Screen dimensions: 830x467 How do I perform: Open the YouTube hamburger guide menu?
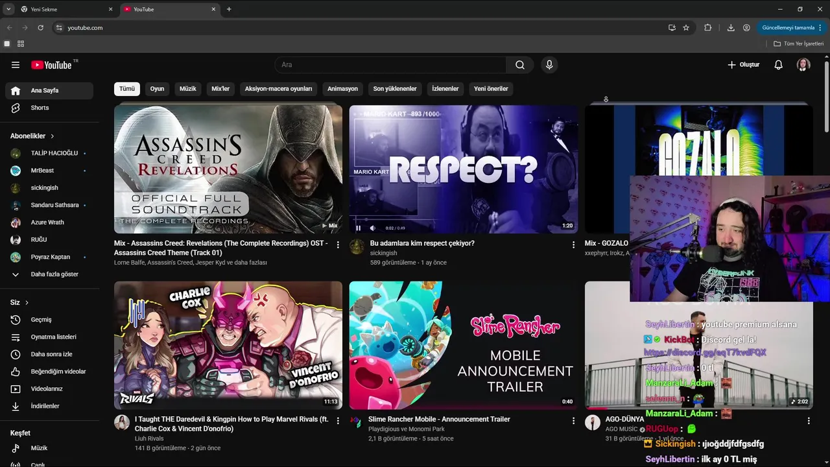[16, 65]
